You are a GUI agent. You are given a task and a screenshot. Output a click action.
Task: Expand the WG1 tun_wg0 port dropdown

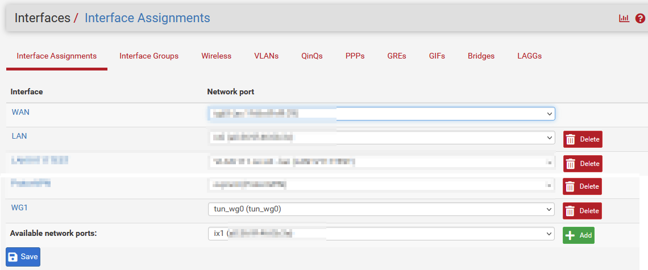pos(381,209)
